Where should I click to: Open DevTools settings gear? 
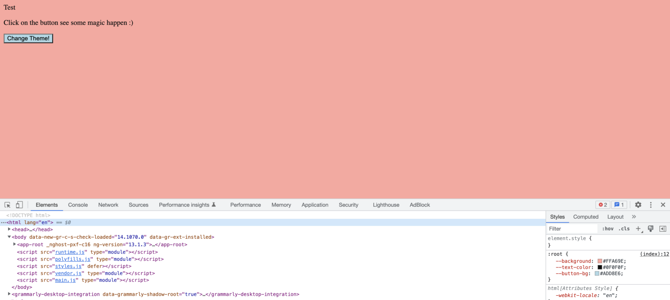638,205
